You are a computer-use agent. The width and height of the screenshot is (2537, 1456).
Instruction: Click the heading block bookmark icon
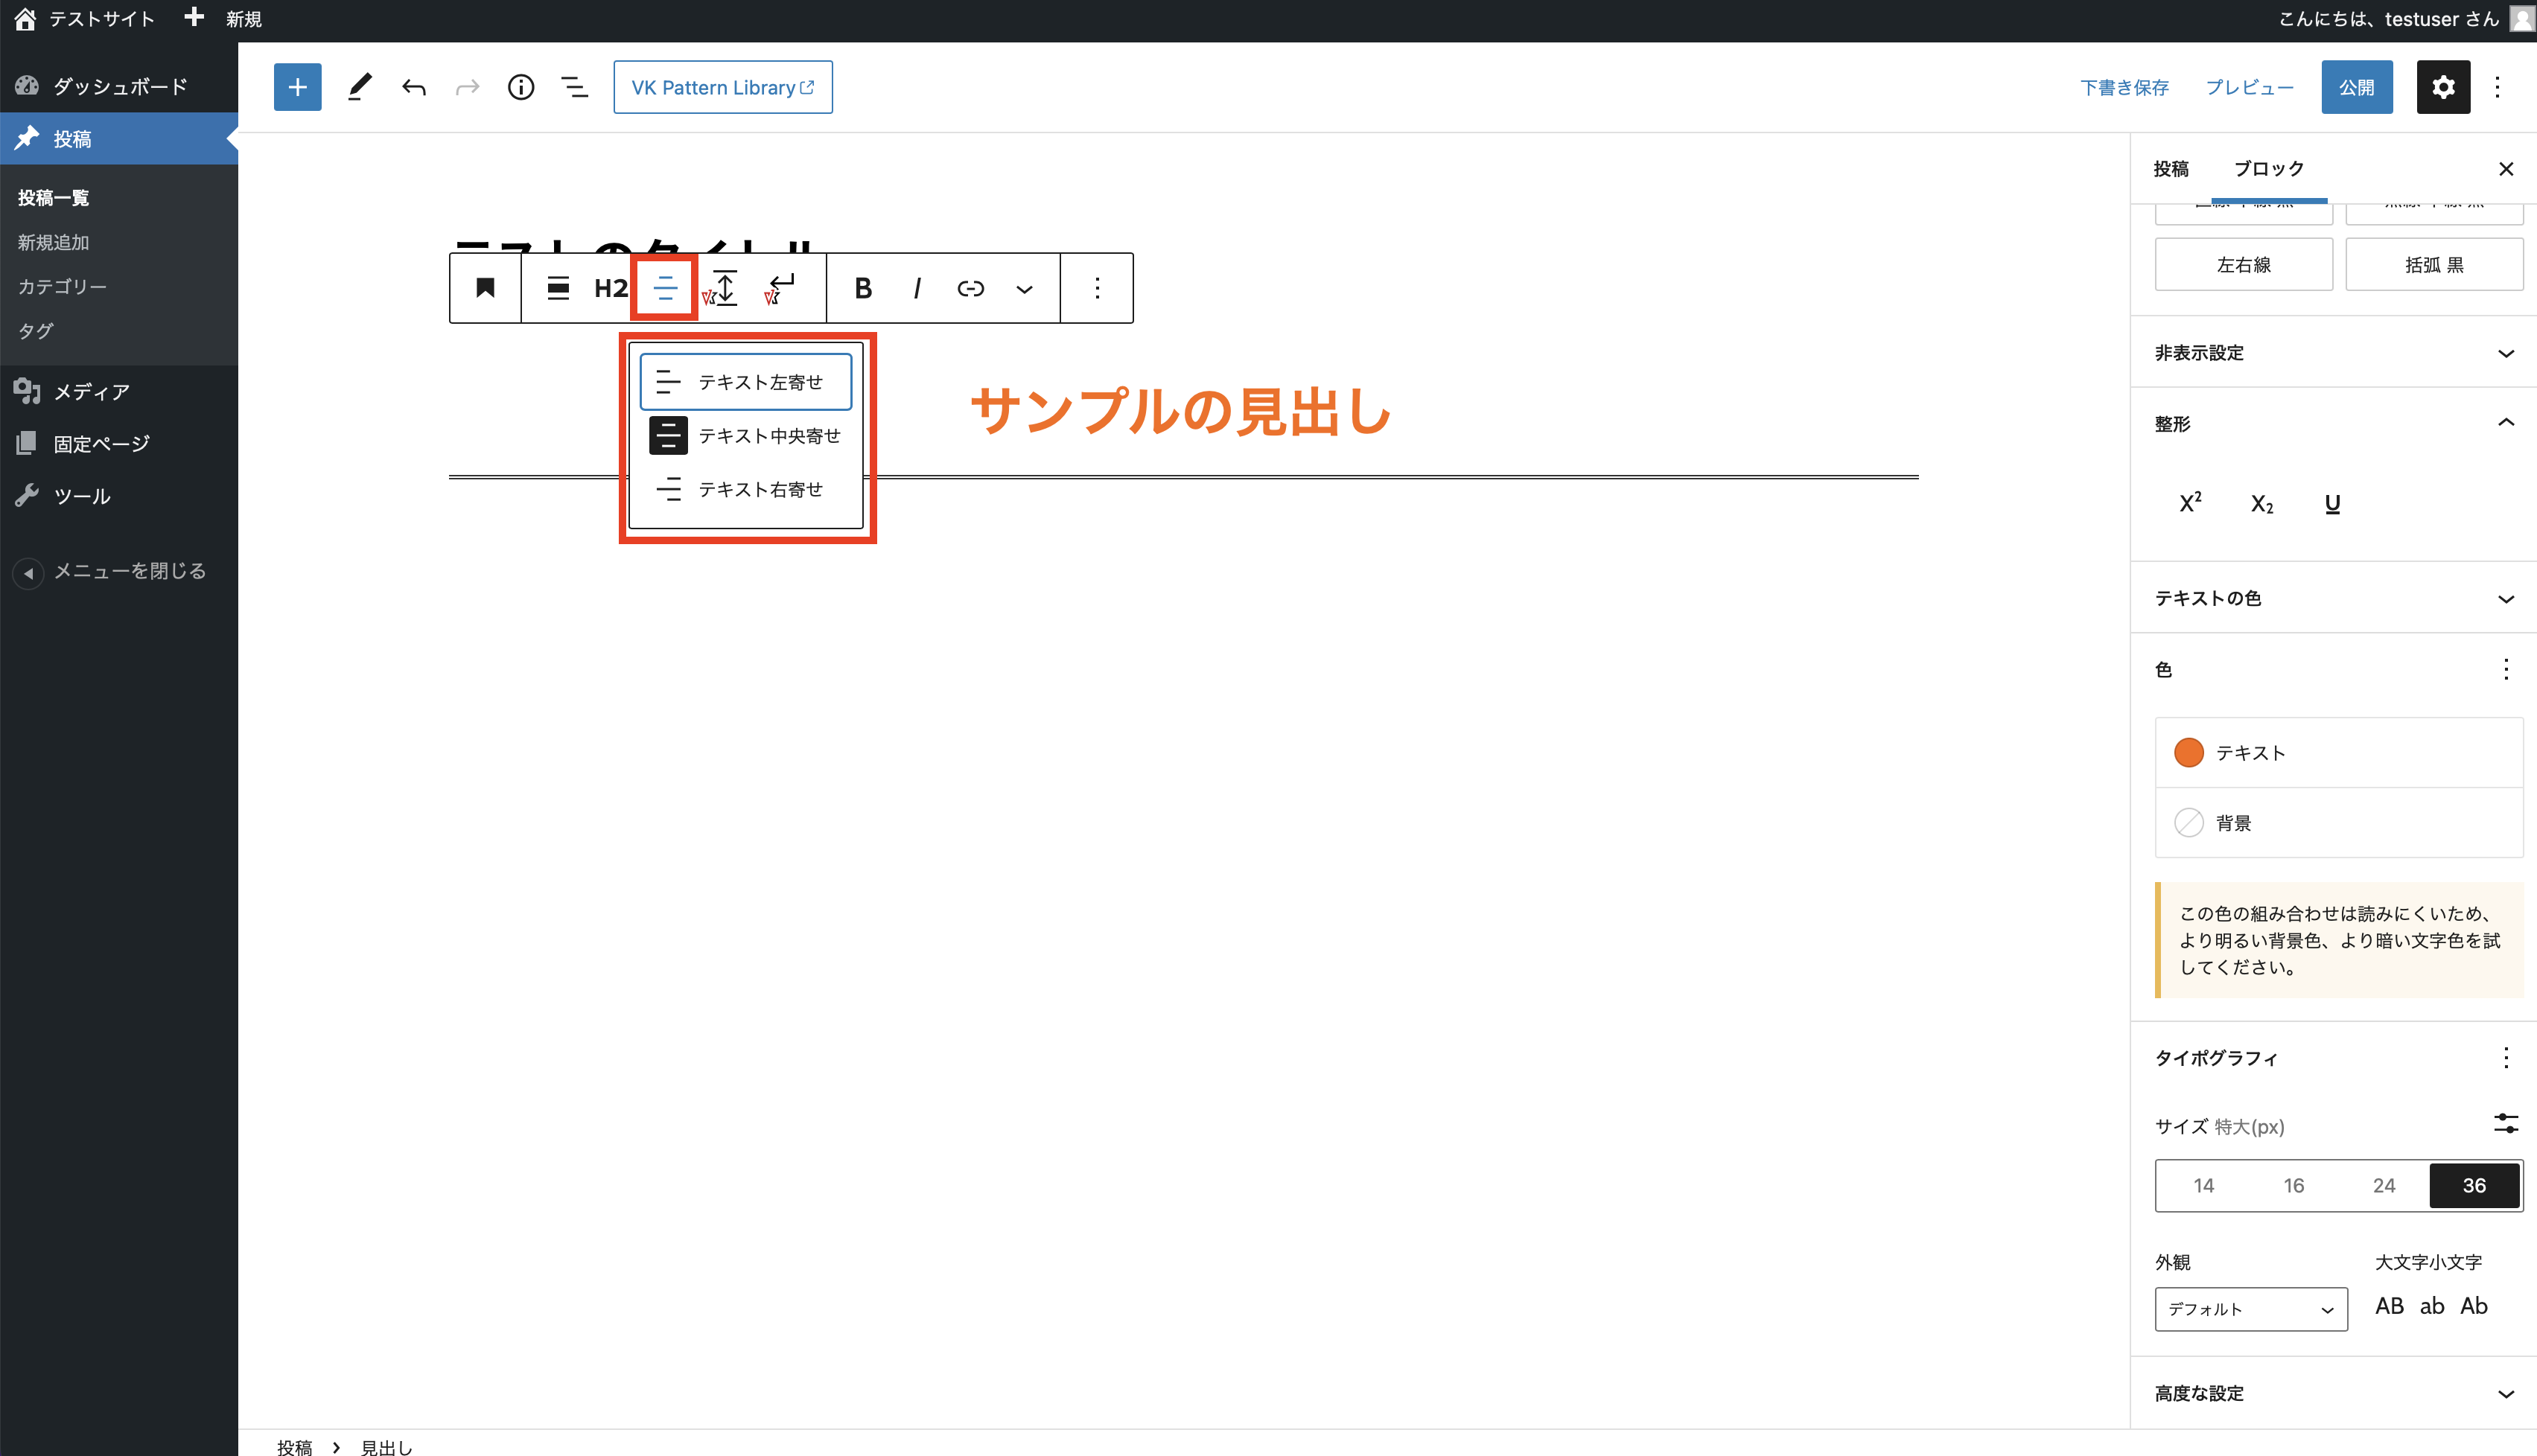(486, 288)
